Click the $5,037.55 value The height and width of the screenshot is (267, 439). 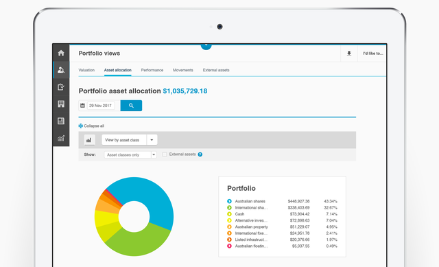[x=300, y=246]
